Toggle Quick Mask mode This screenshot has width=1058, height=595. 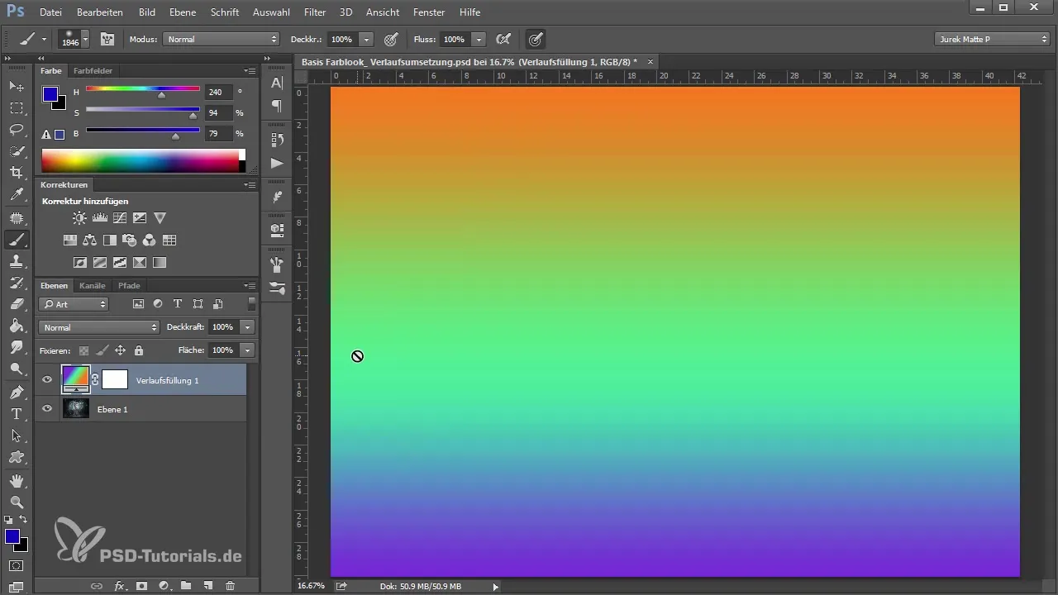(16, 565)
